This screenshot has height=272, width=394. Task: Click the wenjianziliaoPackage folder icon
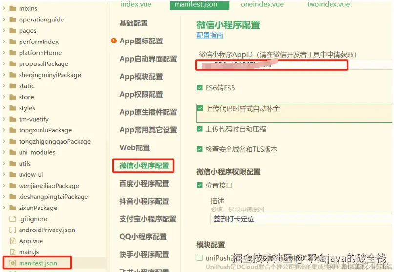(x=13, y=186)
